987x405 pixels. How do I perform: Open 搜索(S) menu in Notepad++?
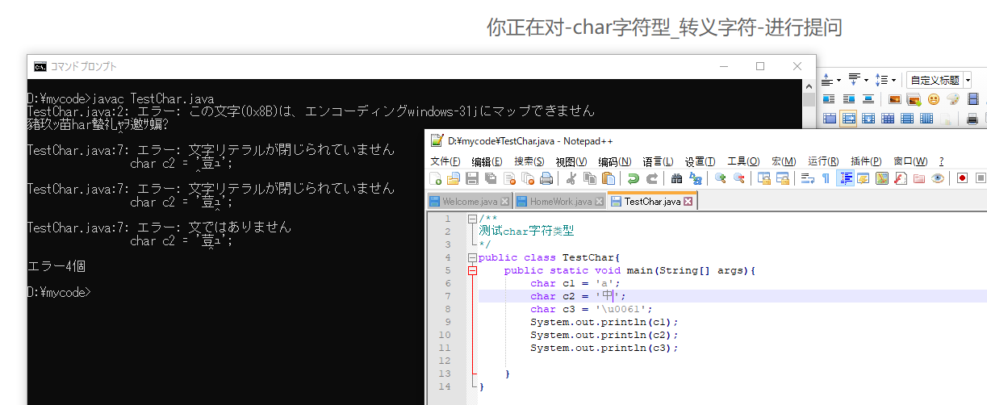coord(529,161)
